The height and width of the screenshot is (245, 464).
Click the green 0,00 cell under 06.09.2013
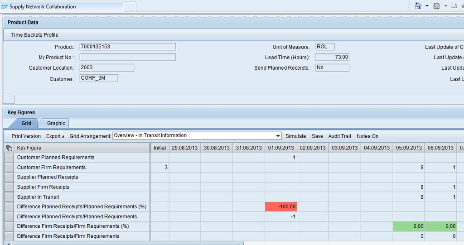pos(440,226)
